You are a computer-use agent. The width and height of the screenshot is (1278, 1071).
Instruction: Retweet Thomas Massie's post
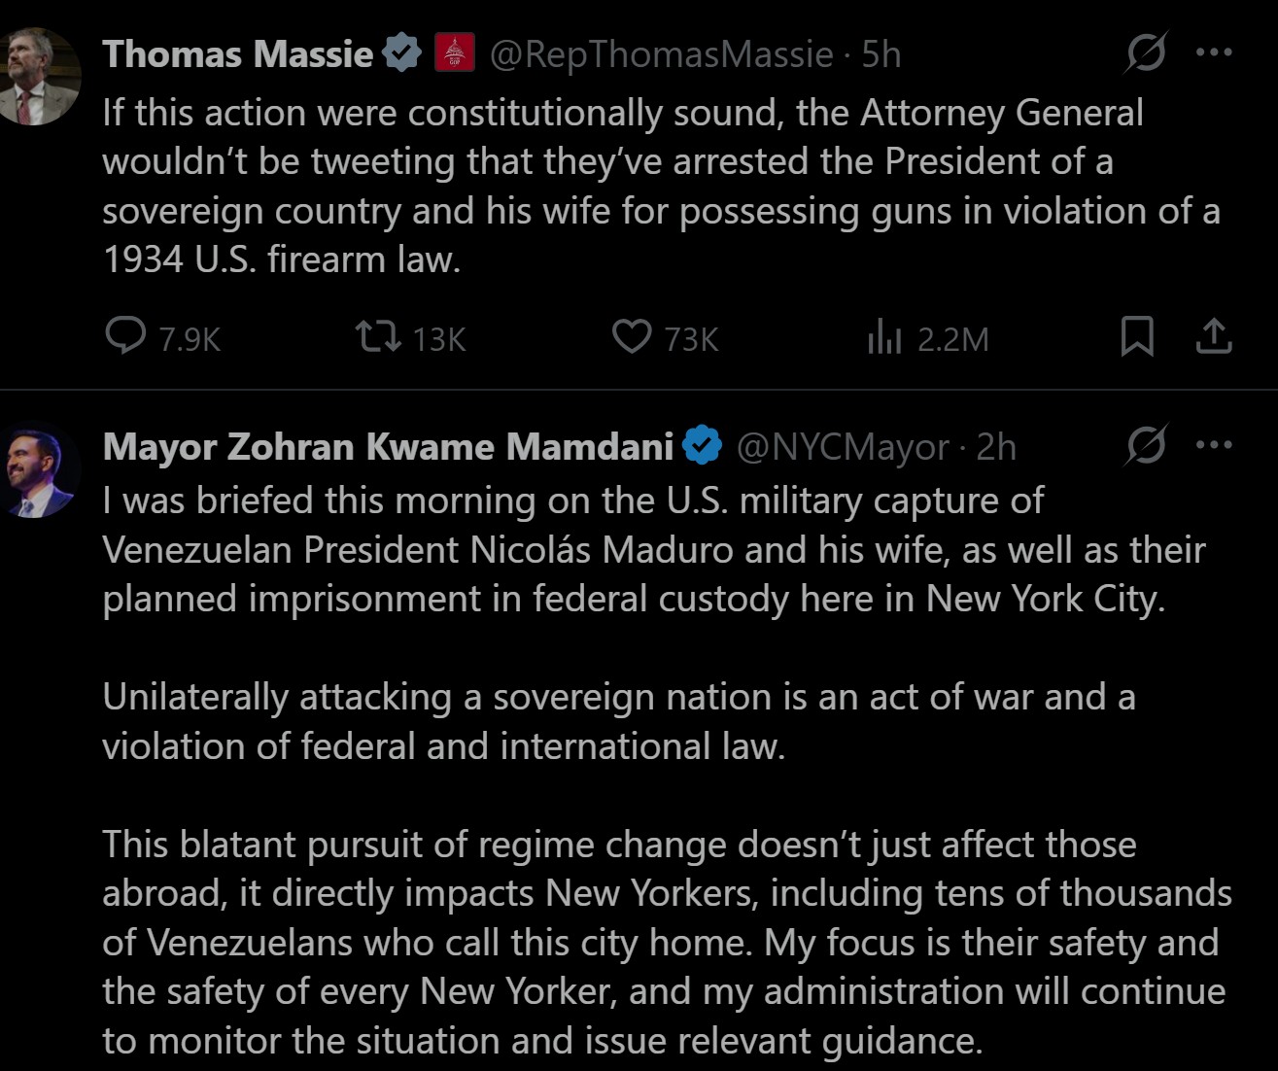377,337
